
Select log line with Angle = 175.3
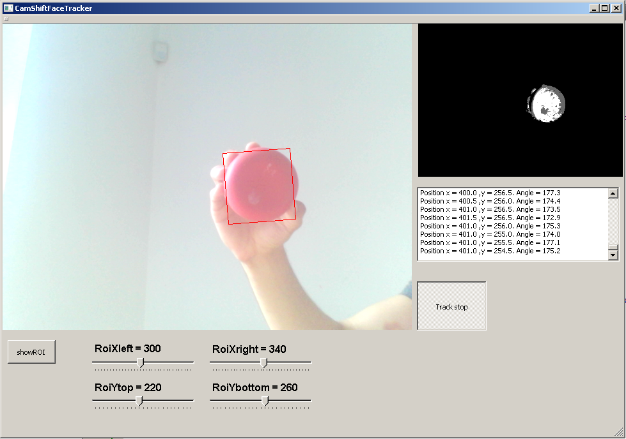click(x=490, y=226)
